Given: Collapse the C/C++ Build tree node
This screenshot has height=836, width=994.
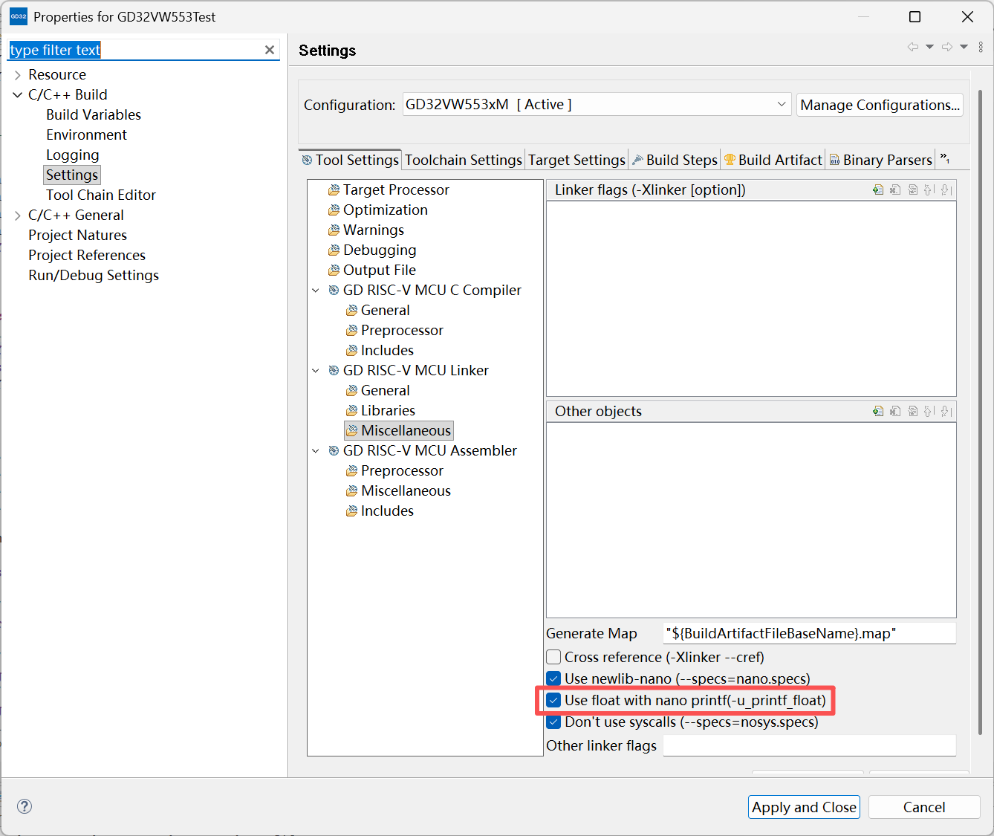Looking at the screenshot, I should [x=18, y=95].
